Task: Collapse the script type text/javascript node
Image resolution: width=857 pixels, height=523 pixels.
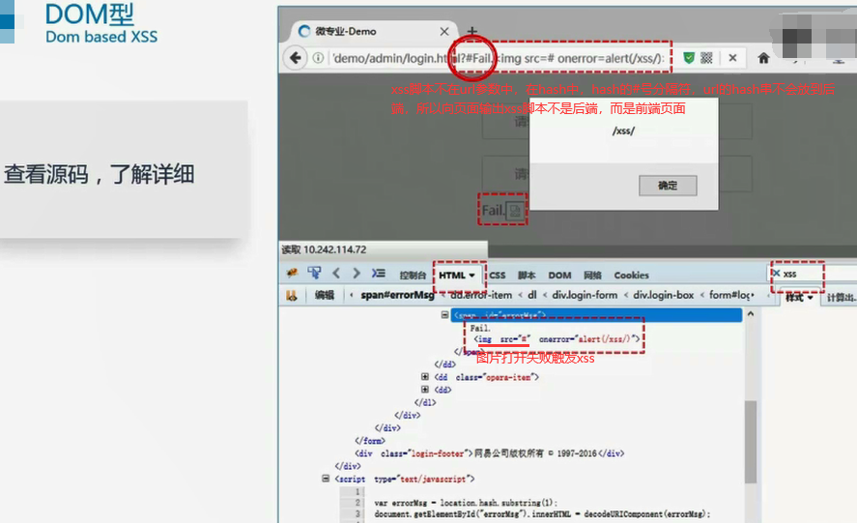Action: (x=326, y=479)
